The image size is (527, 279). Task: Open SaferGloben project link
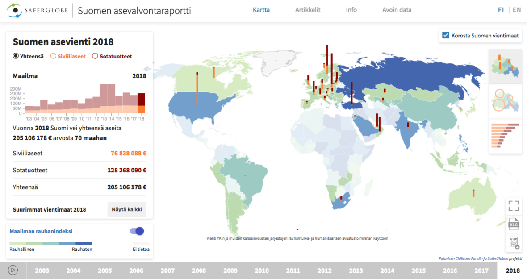tap(498, 258)
